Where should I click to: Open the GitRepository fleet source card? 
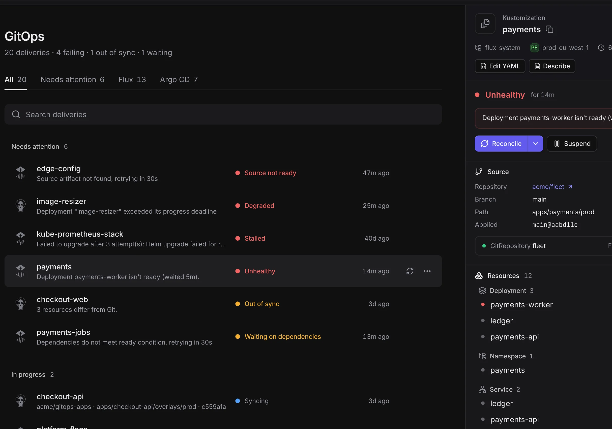(543, 246)
